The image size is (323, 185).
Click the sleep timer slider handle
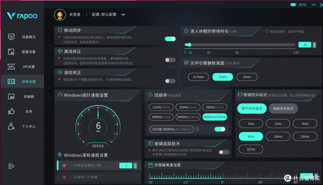click(x=189, y=44)
